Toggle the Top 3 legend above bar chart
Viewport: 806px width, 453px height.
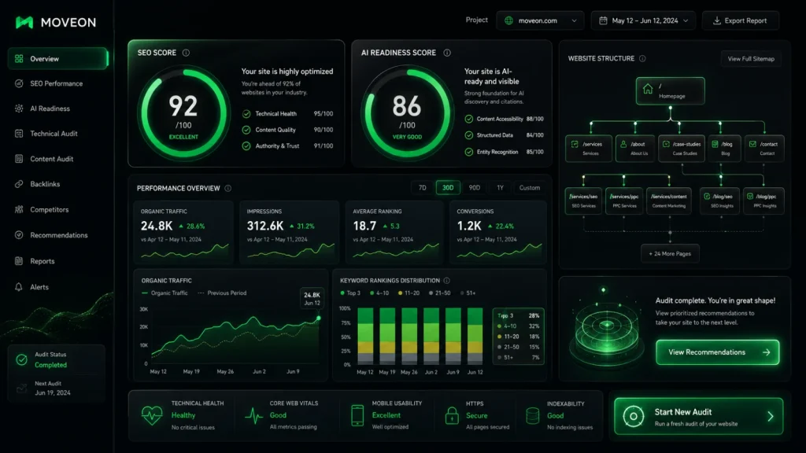[350, 293]
